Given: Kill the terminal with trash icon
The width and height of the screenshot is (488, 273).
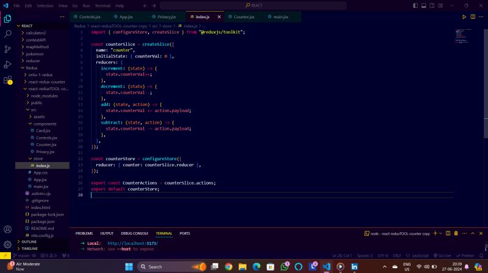Looking at the screenshot, I should coord(456,233).
